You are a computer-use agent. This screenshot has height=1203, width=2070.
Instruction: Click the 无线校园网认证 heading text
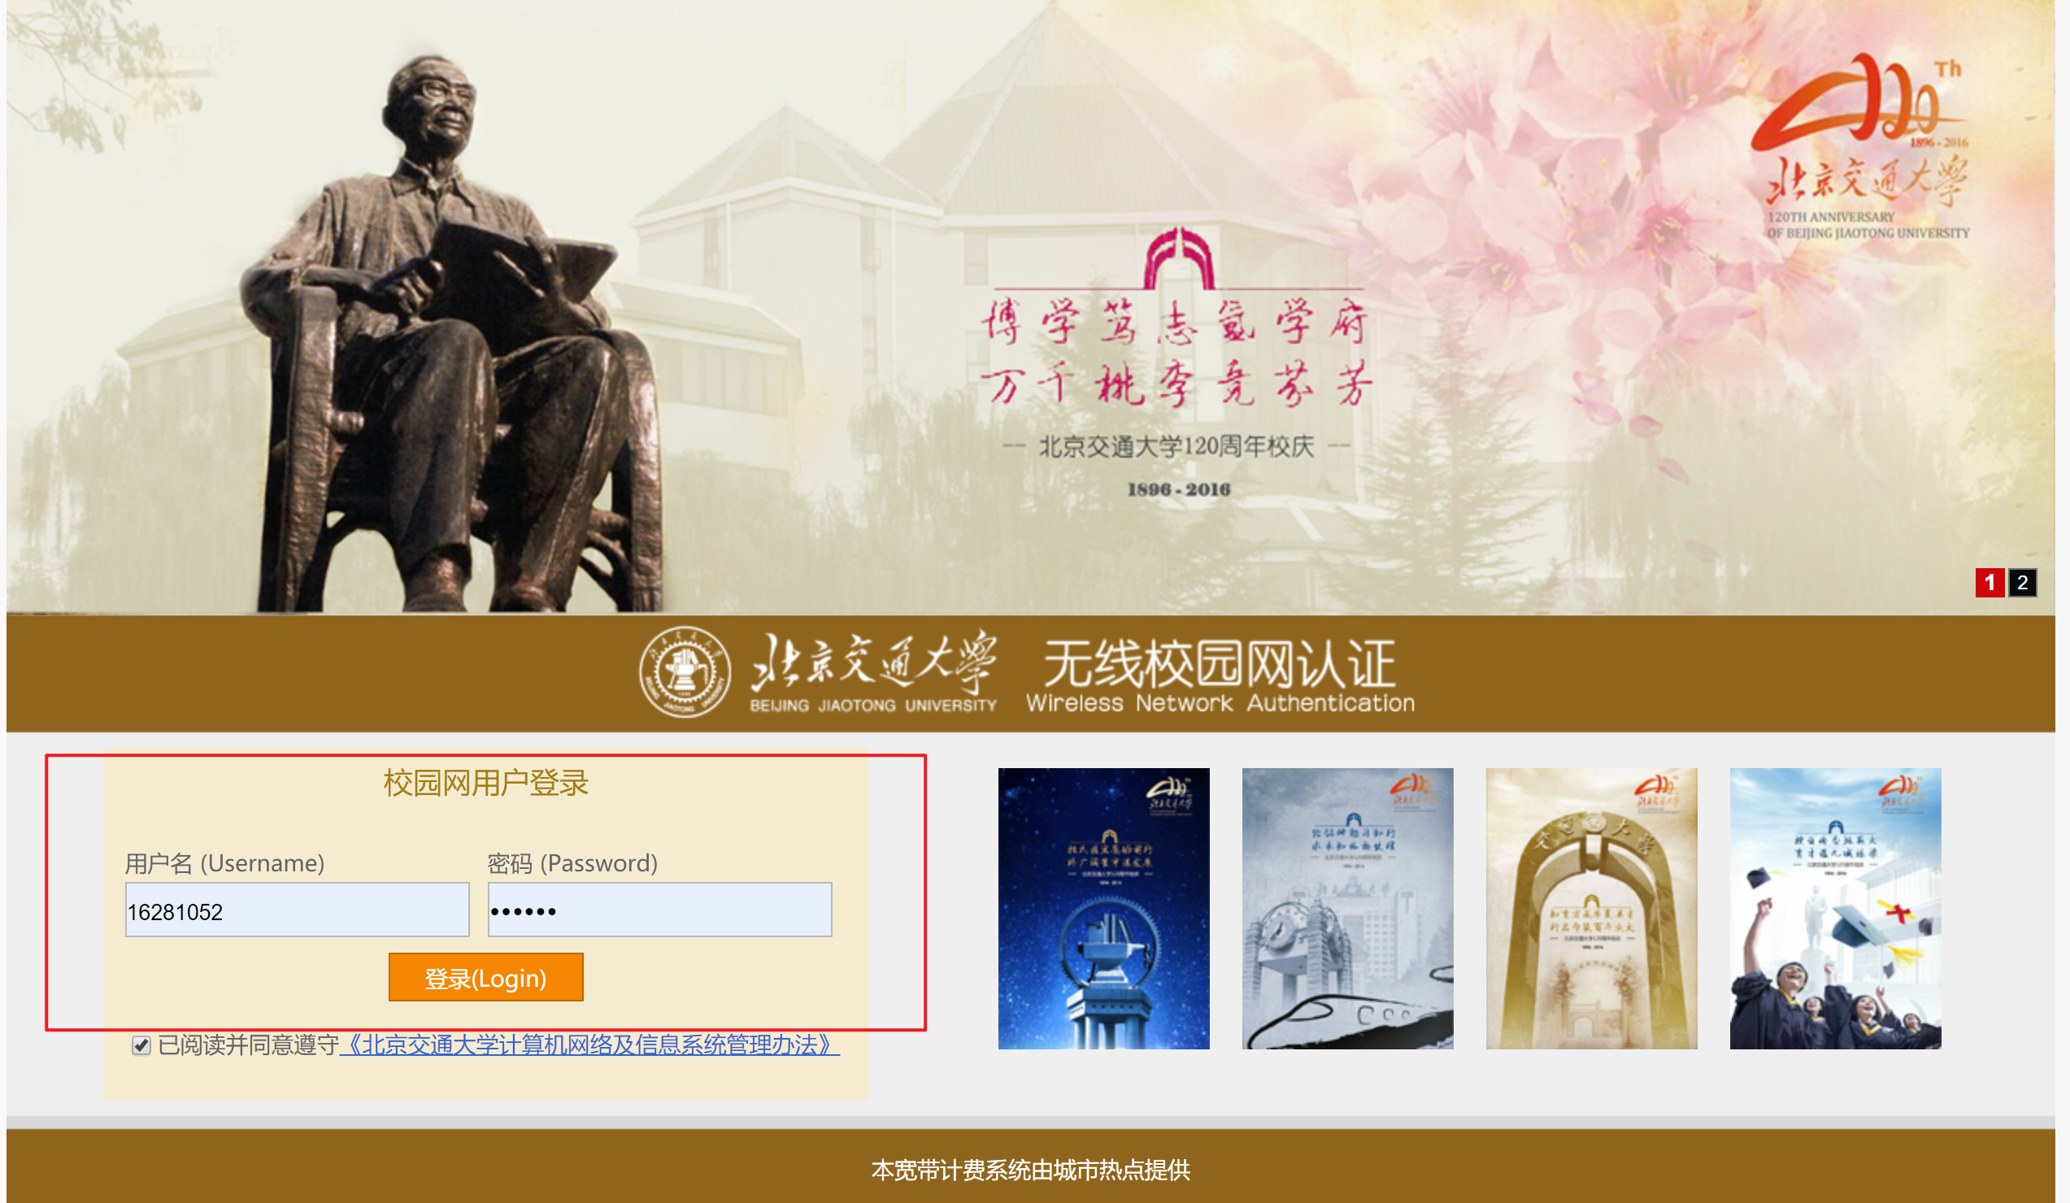(1219, 663)
